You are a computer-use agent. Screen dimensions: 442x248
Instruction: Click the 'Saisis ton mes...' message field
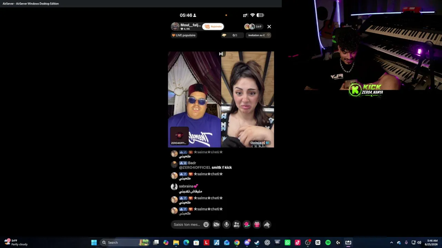pos(190,225)
